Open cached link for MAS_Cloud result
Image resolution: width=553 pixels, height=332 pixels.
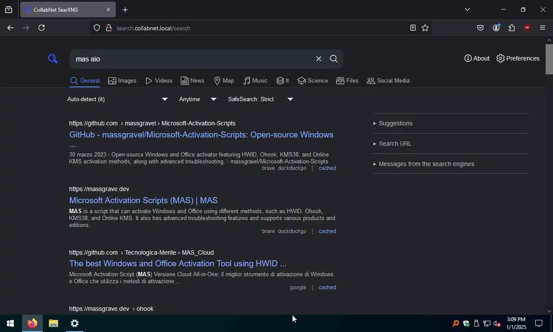point(327,287)
